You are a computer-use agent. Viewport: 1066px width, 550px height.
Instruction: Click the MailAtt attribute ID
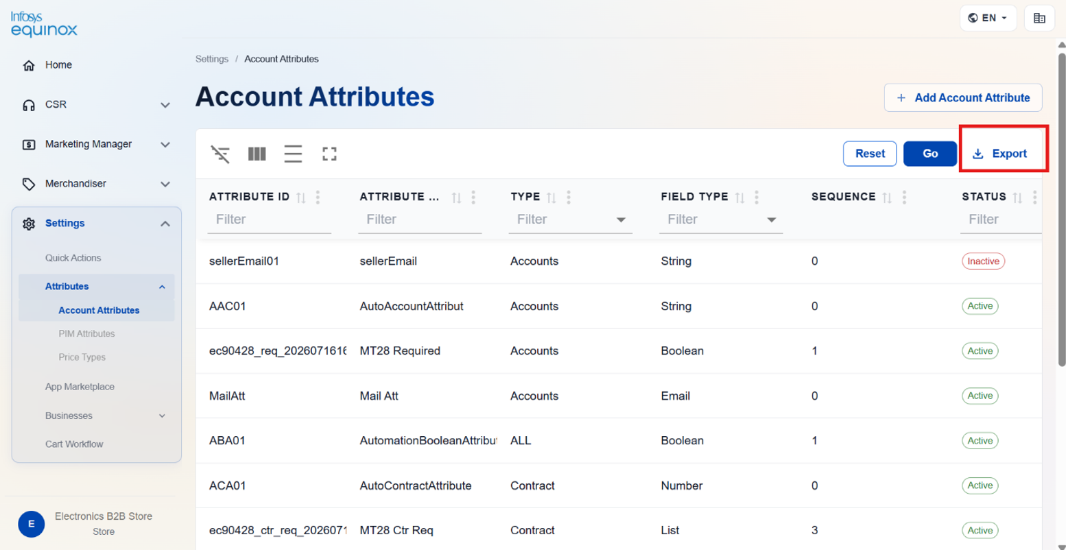pyautogui.click(x=227, y=396)
